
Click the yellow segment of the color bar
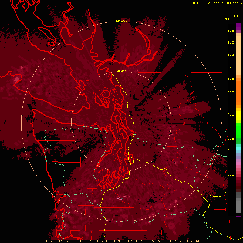238,116
